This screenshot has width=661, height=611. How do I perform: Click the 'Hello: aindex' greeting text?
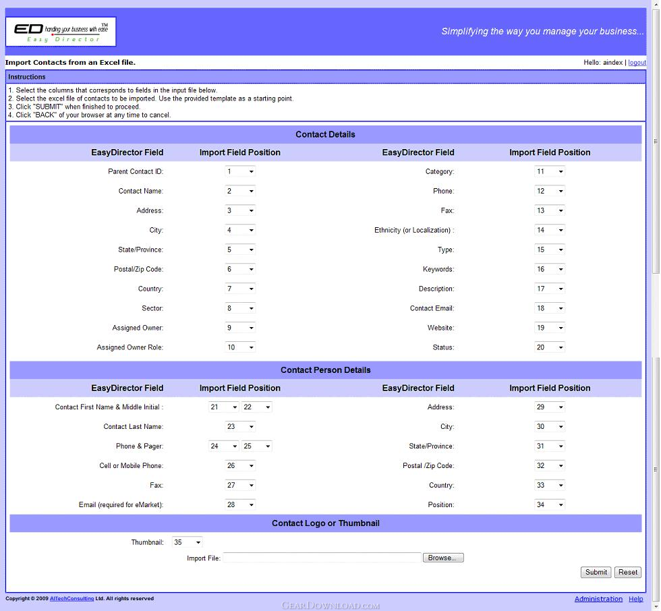[x=603, y=62]
